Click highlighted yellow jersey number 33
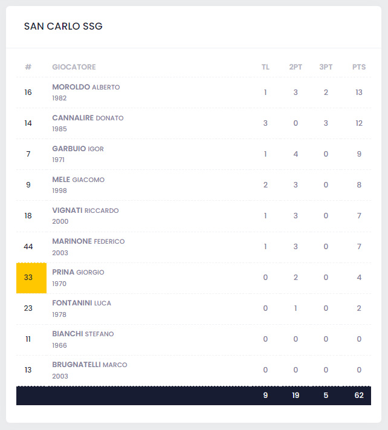 tap(28, 278)
